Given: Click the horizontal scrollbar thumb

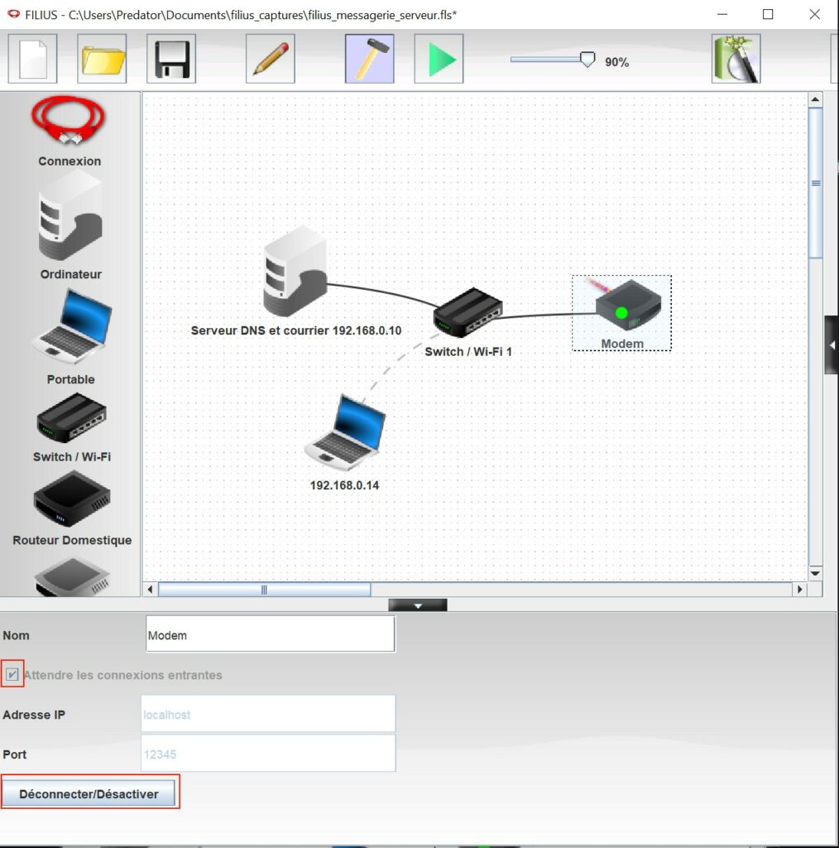Looking at the screenshot, I should (264, 590).
